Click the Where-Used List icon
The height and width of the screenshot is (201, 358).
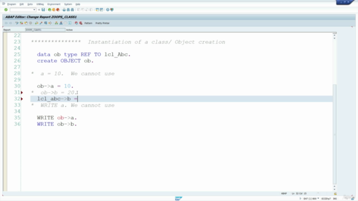click(50, 23)
